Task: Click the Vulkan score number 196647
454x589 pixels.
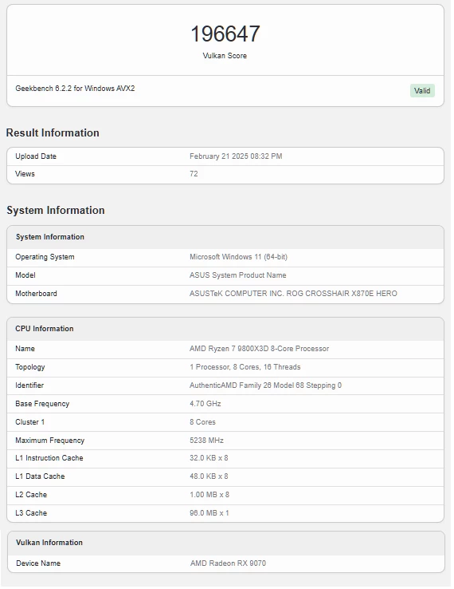Action: [225, 34]
